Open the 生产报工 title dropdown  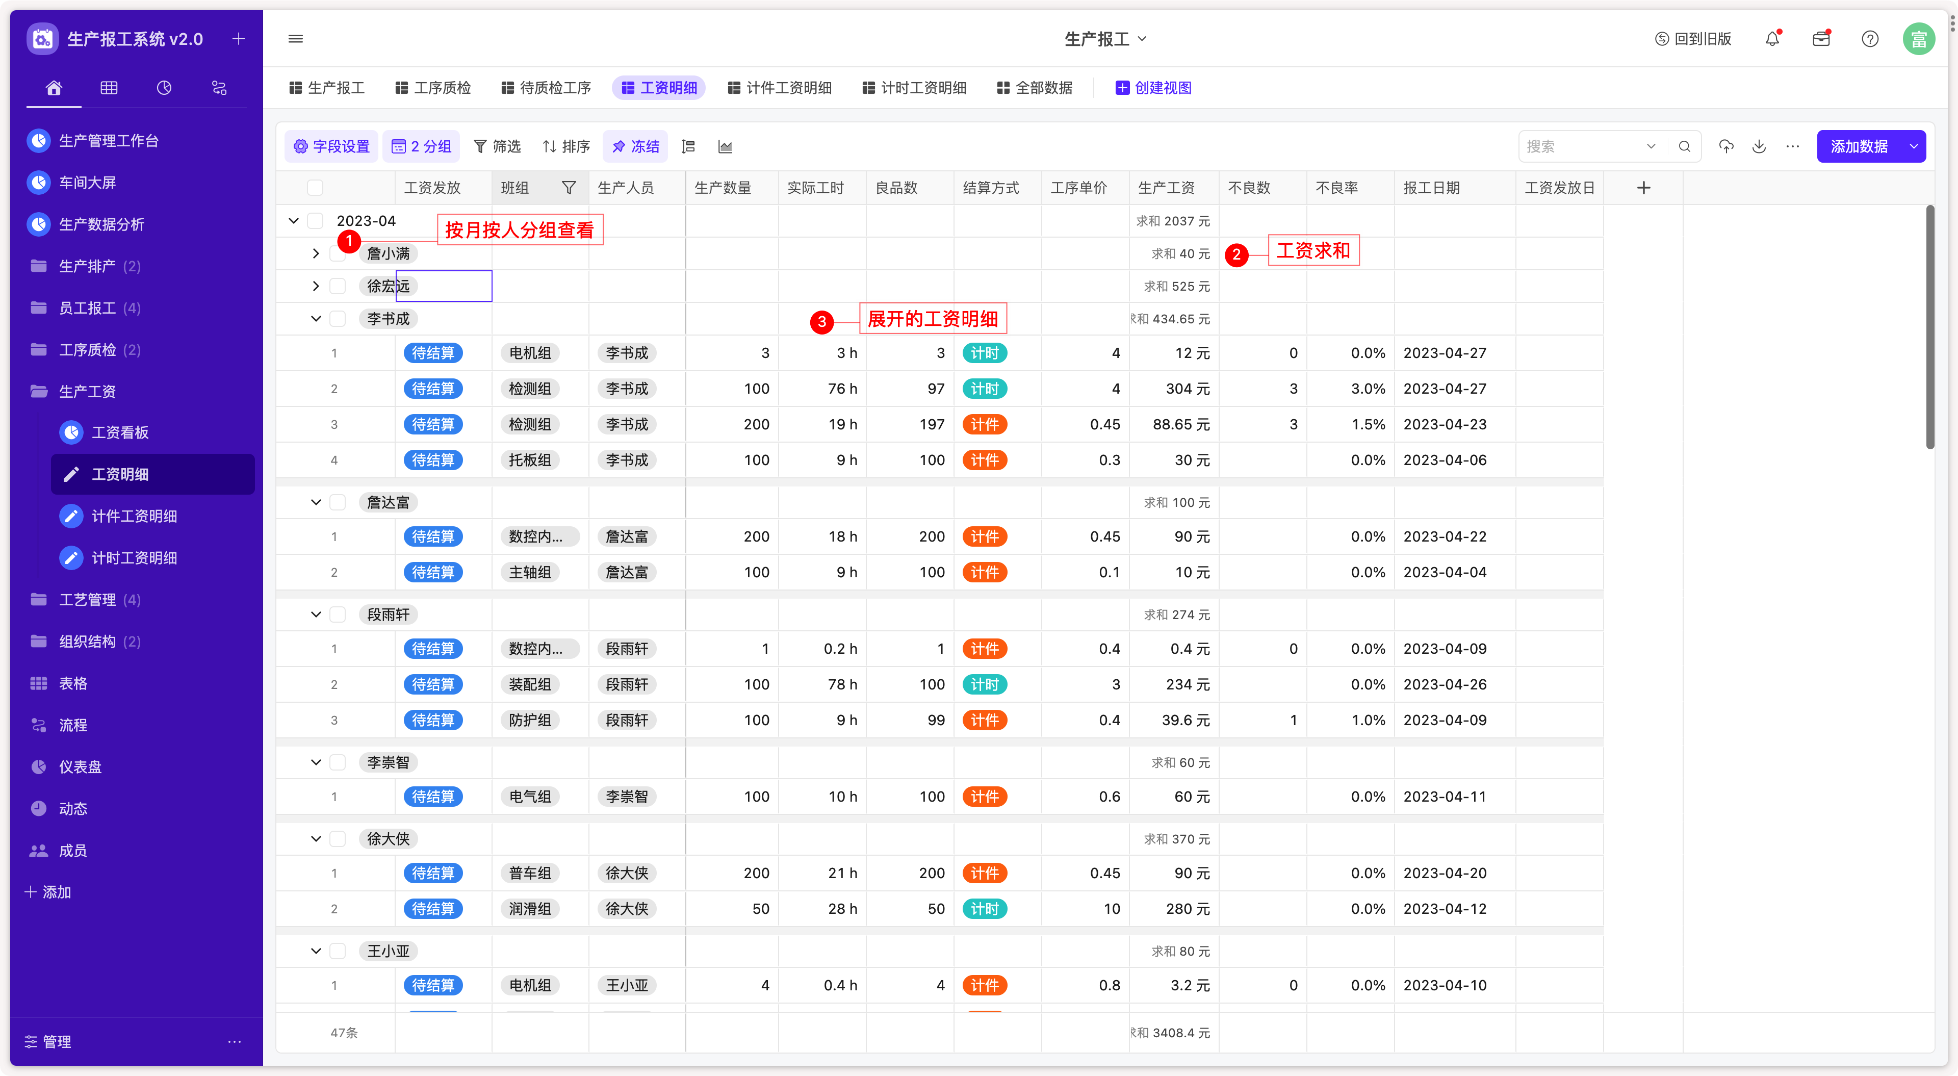click(x=1106, y=39)
